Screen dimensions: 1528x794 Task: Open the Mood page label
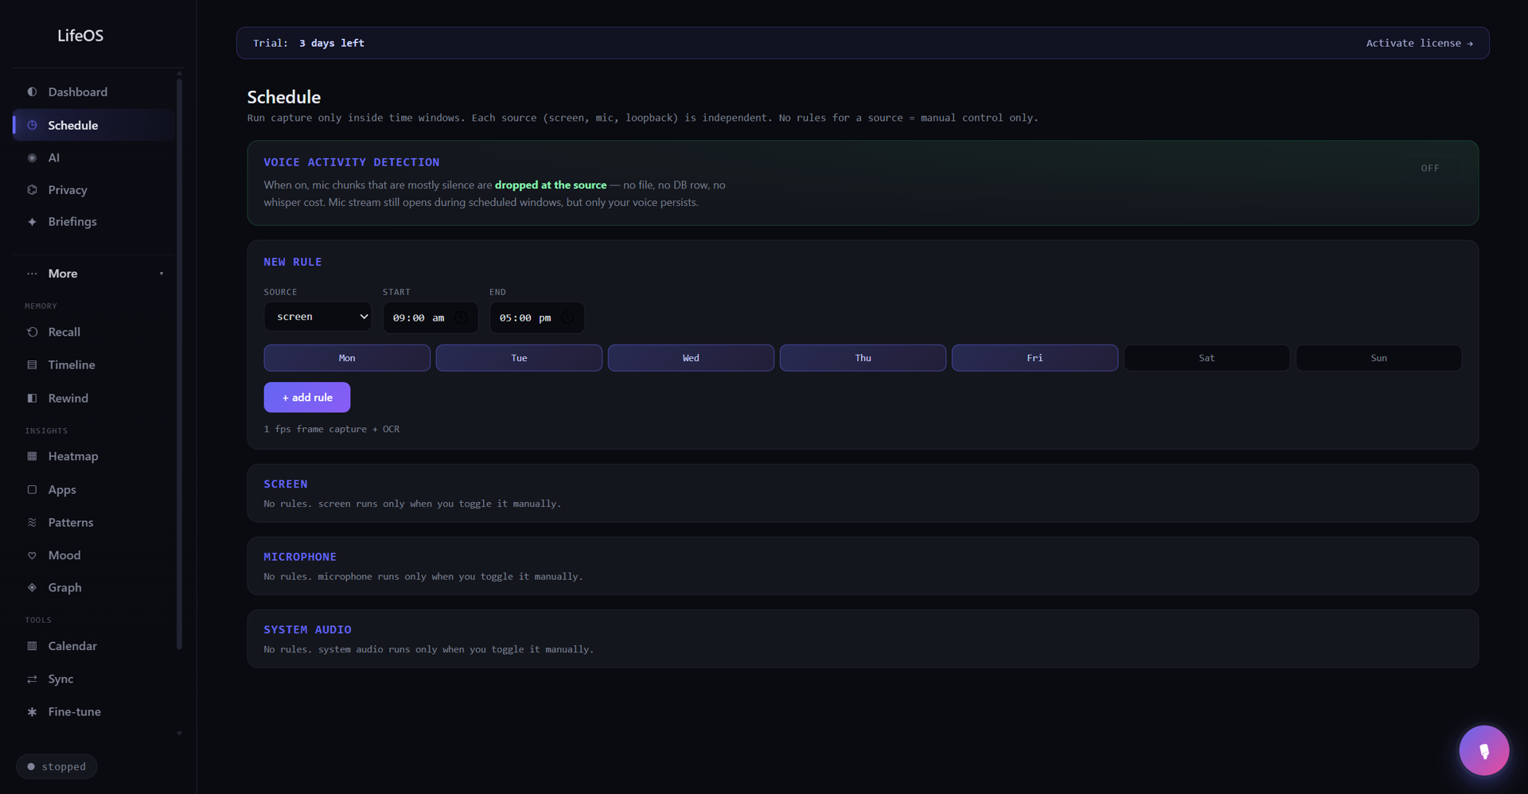click(x=64, y=555)
